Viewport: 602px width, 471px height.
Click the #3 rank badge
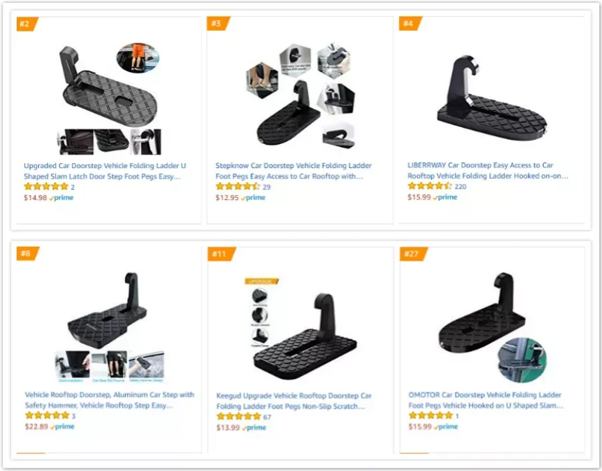(218, 23)
